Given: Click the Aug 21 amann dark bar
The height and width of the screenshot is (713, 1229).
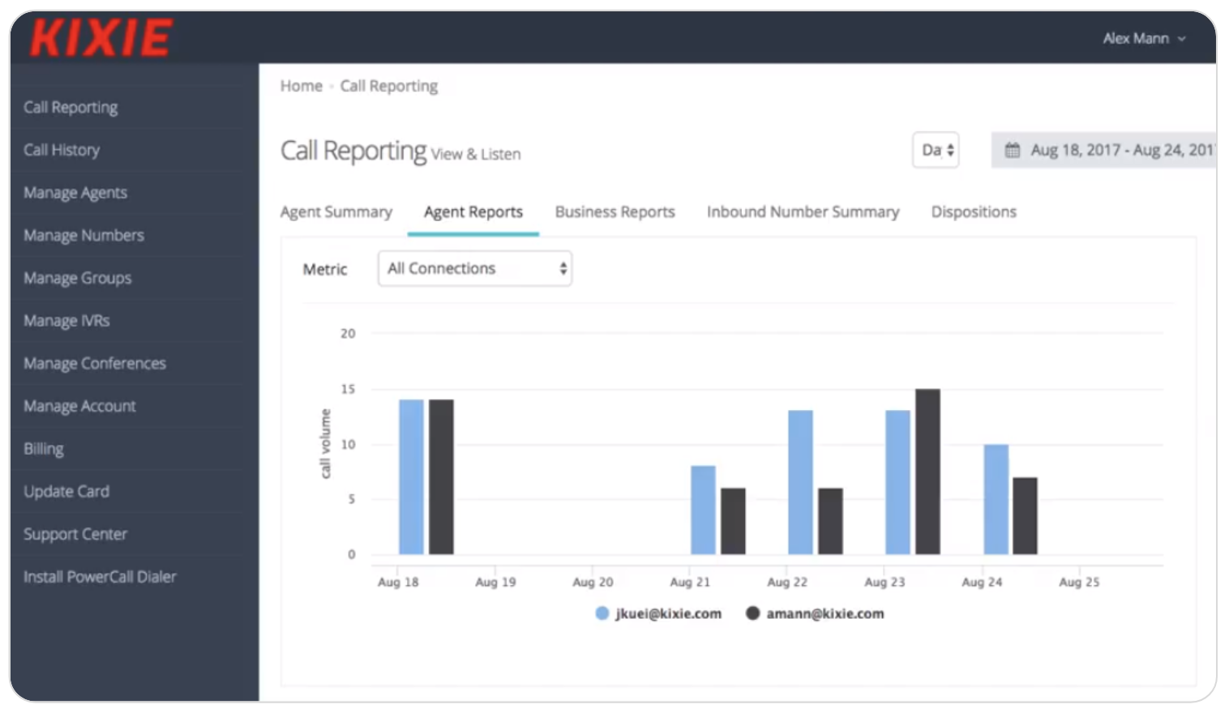Looking at the screenshot, I should coord(733,522).
